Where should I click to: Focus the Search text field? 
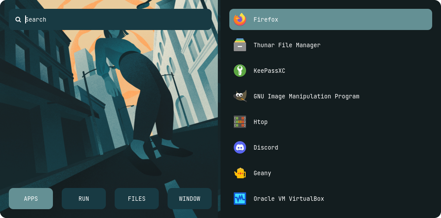pyautogui.click(x=115, y=19)
